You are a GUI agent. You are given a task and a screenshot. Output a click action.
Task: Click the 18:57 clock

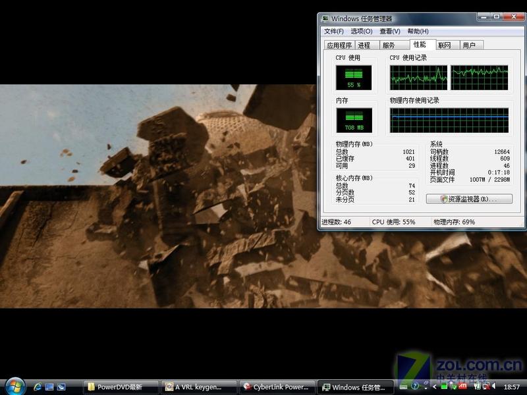(x=512, y=387)
